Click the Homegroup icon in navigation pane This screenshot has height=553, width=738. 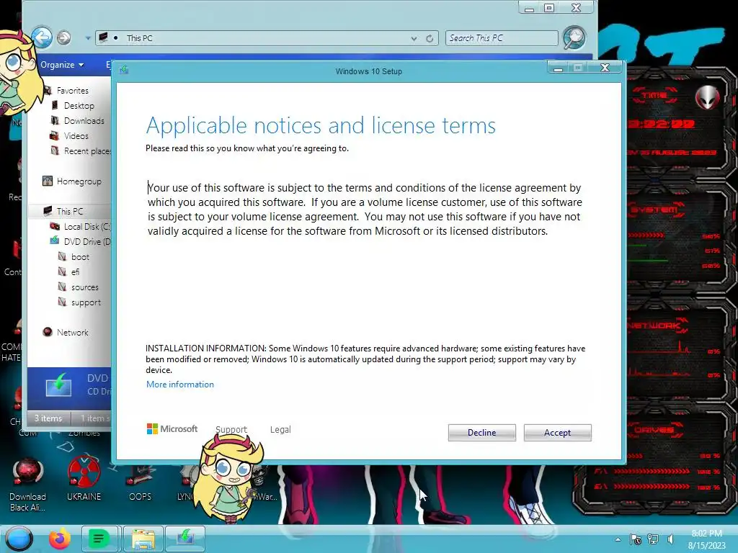[x=47, y=181]
